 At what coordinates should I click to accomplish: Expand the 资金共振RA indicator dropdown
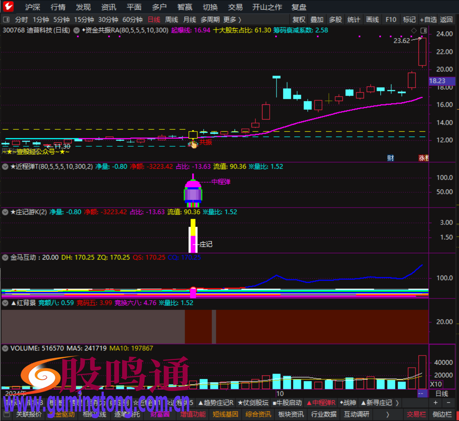pyautogui.click(x=76, y=30)
